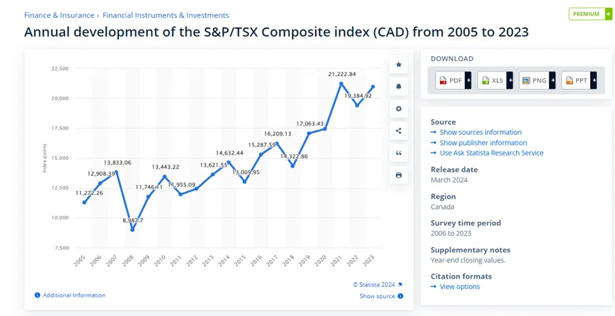Click the quotation mark cite icon

point(398,153)
